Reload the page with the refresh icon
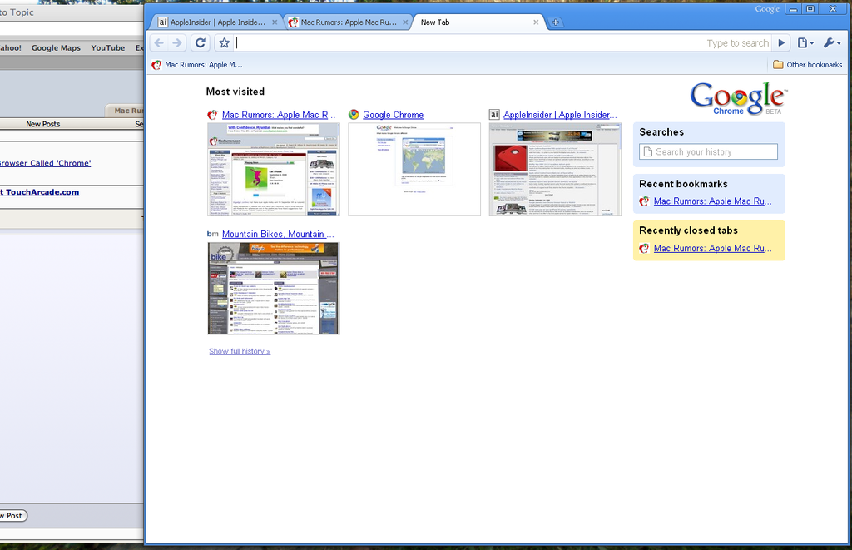852x550 pixels. [x=201, y=43]
